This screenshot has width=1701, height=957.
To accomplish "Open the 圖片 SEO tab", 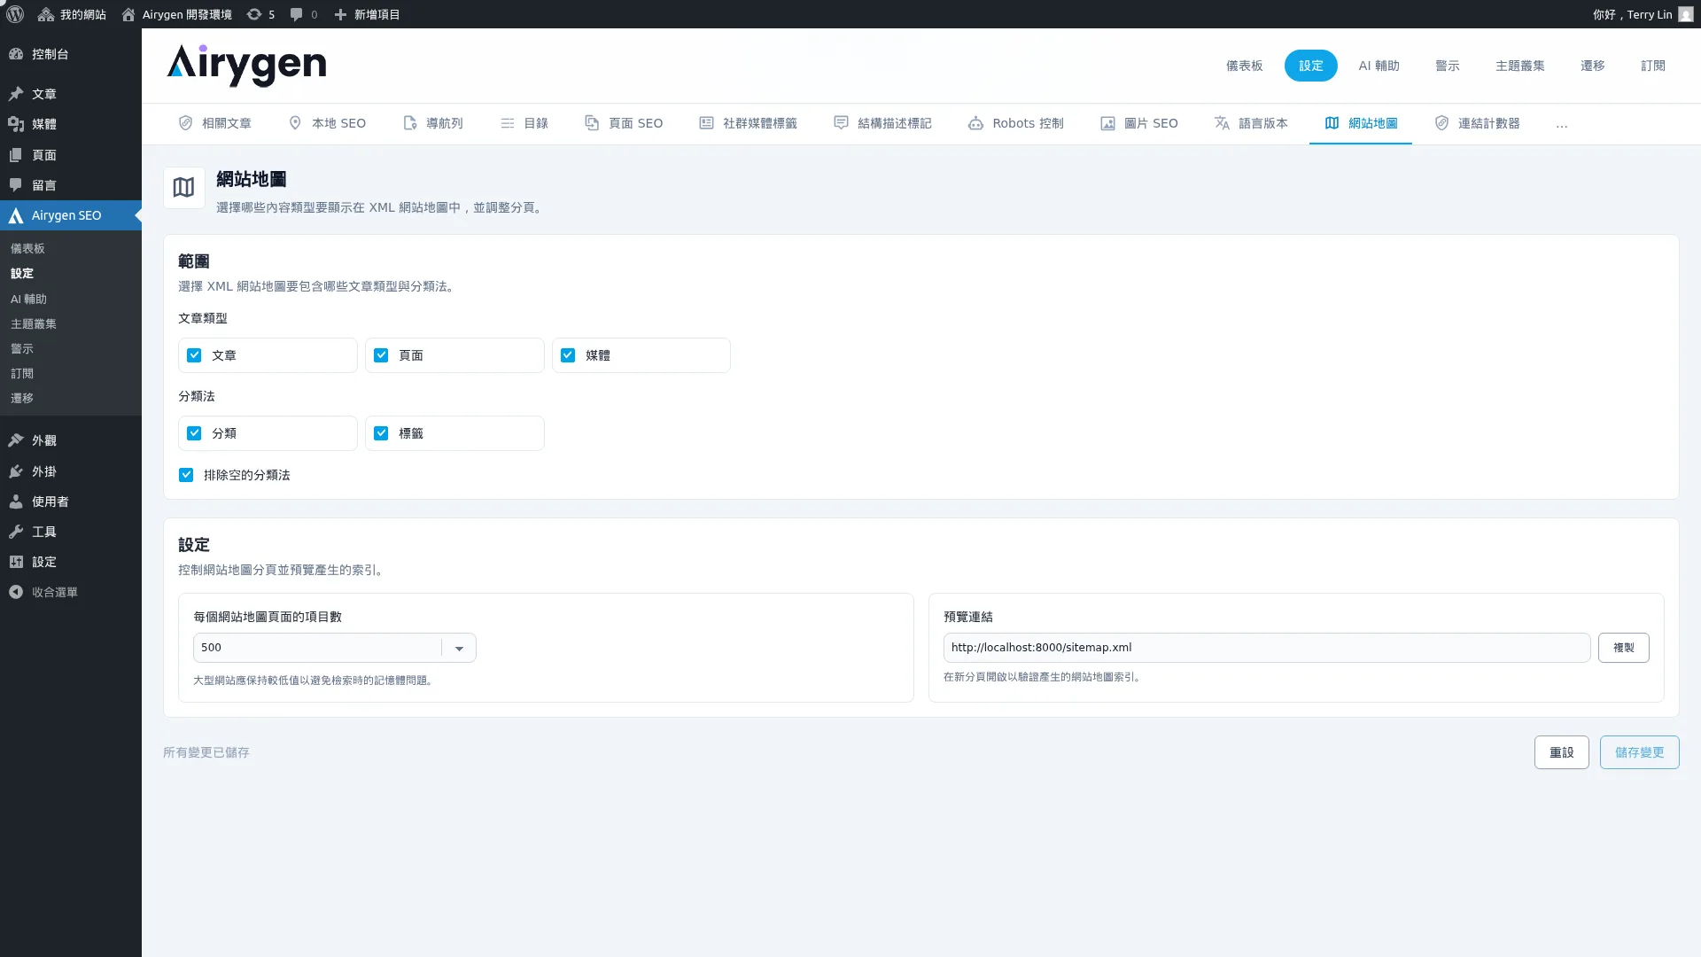I will point(1139,123).
